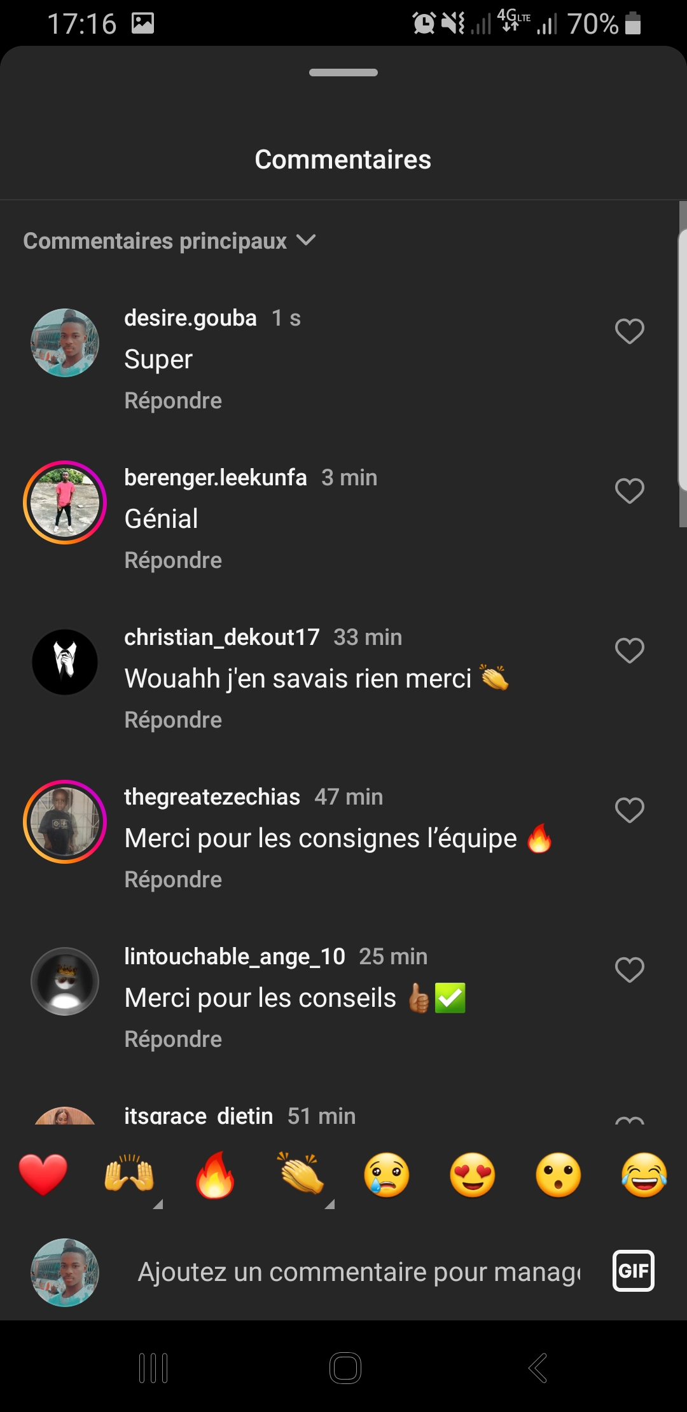Reply to christian_dekout17's comment
Viewport: 687px width, 1412px height.
click(173, 720)
